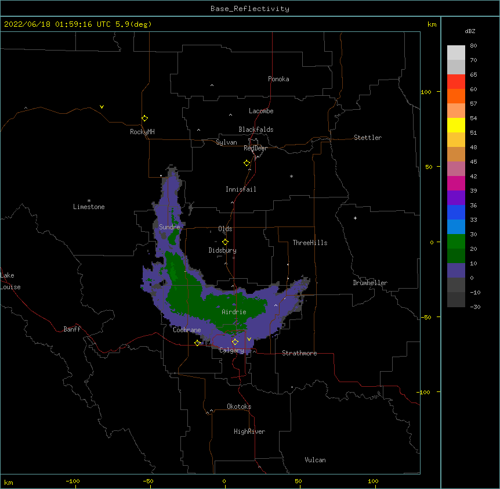The height and width of the screenshot is (489, 500).
Task: Click the Cochrane city label
Action: pos(187,330)
